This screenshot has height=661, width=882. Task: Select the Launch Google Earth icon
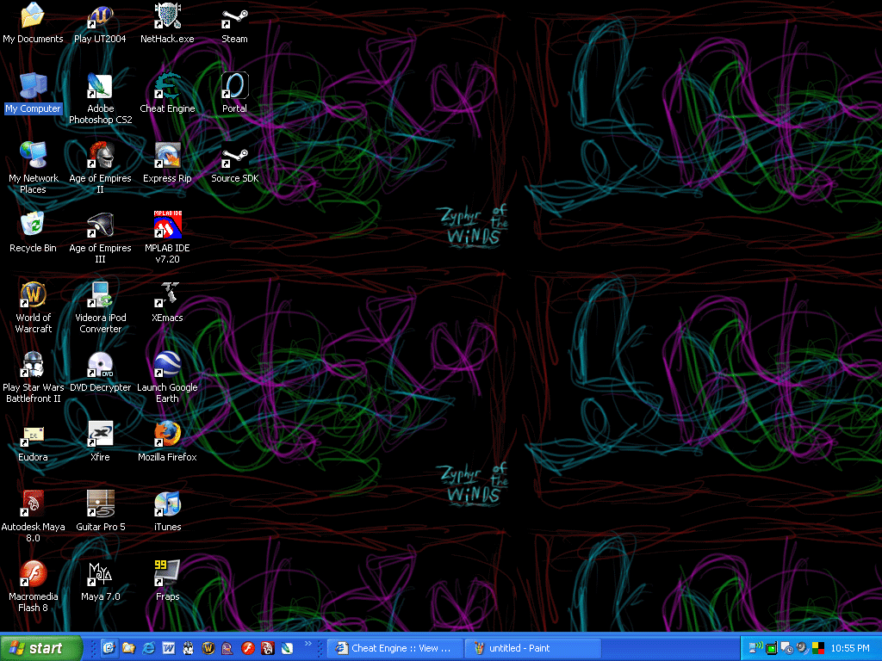pyautogui.click(x=167, y=377)
